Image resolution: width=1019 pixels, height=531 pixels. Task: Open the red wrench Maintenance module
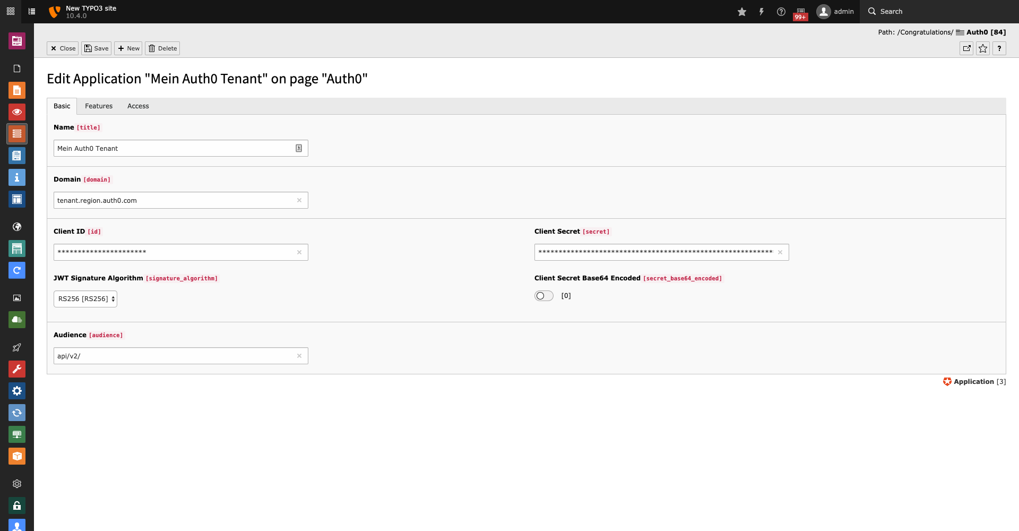coord(17,369)
